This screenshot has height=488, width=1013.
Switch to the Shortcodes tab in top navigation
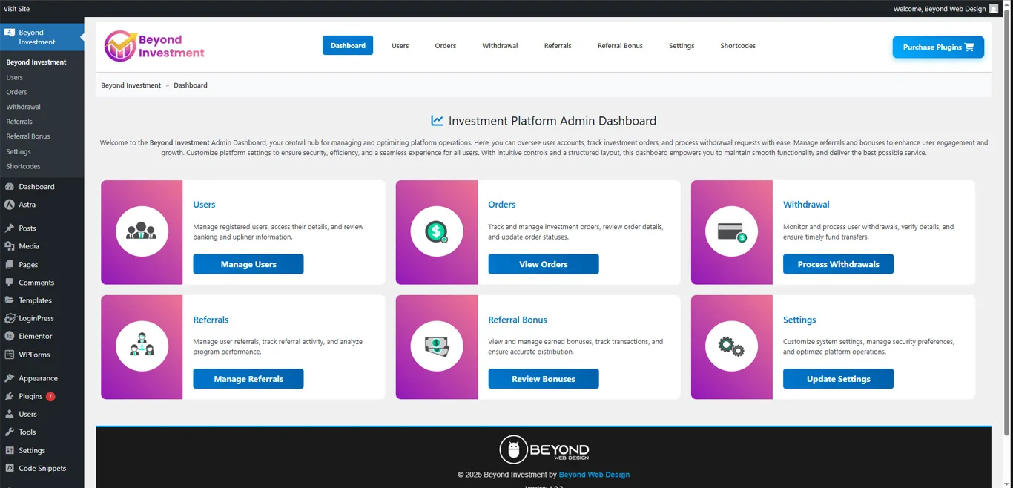pyautogui.click(x=738, y=46)
